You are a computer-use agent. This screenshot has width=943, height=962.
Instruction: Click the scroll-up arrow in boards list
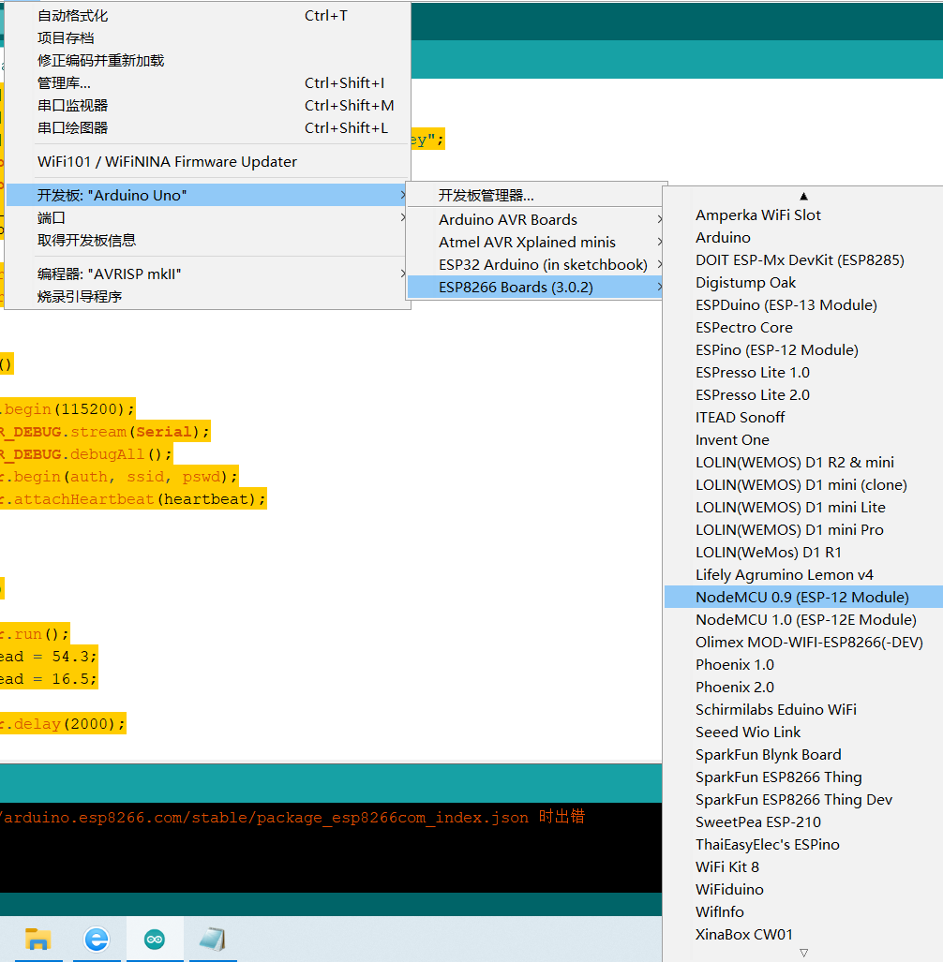[803, 197]
